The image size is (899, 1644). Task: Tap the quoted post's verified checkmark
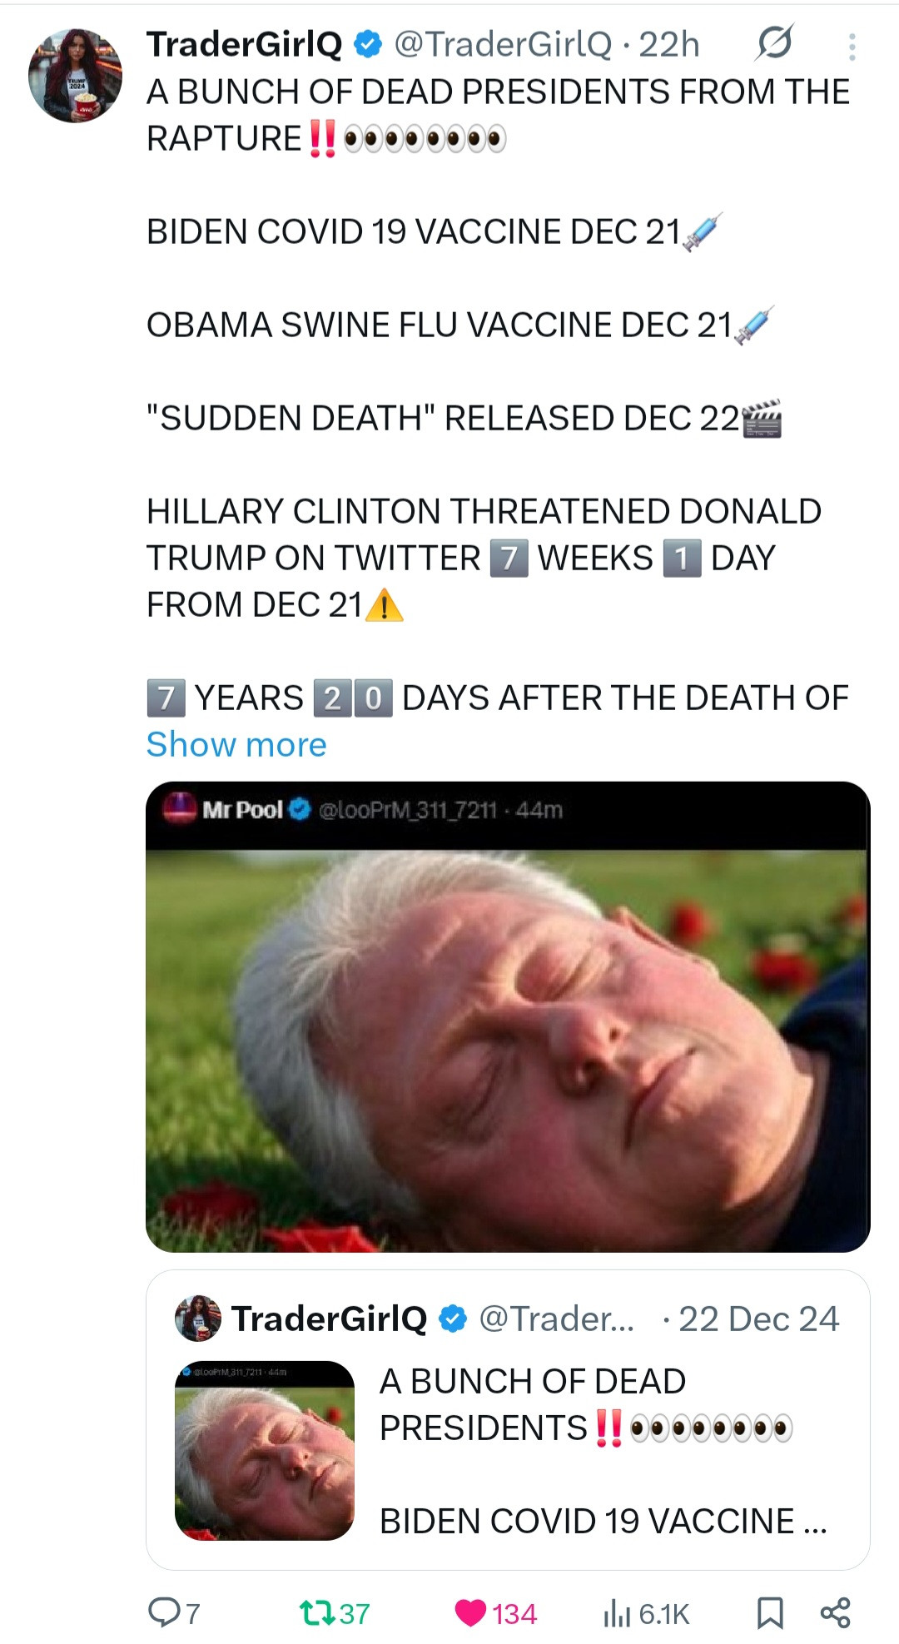coord(453,1319)
